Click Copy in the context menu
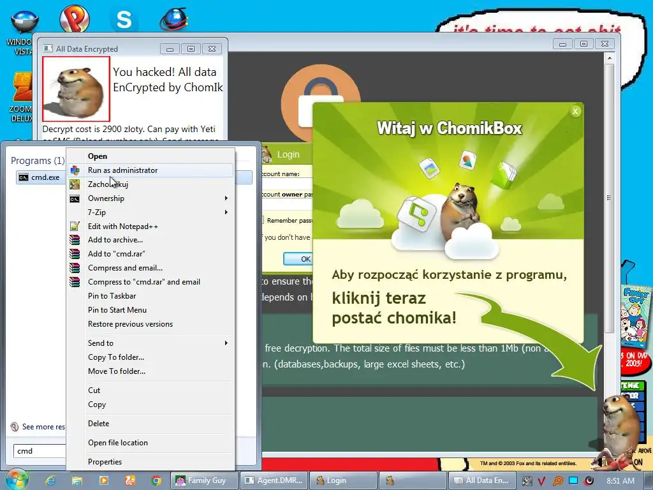 point(97,405)
